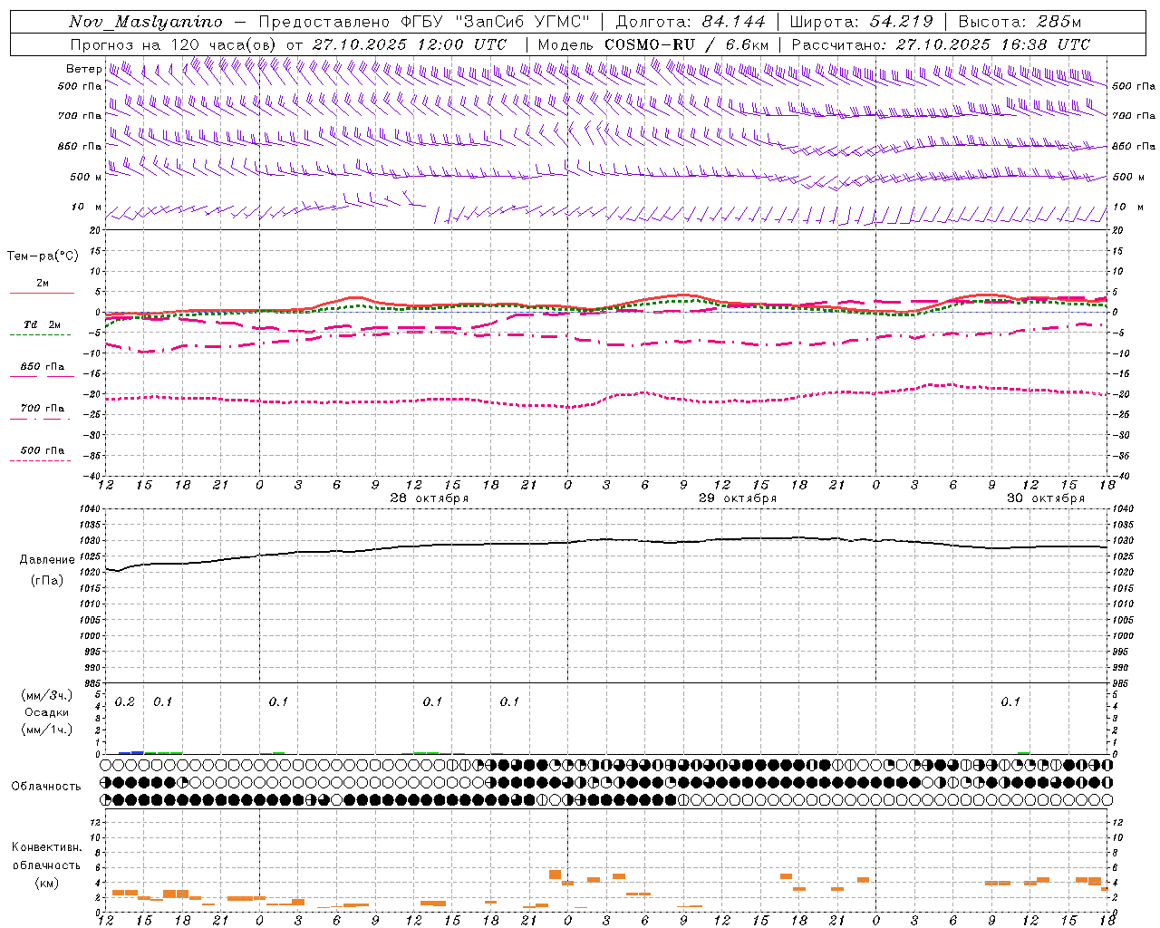1160x928 pixels.
Task: Click the 'Высота: 285м' elevation value
Action: coord(1020,23)
